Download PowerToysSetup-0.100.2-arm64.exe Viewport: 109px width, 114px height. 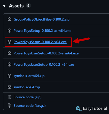(42, 31)
